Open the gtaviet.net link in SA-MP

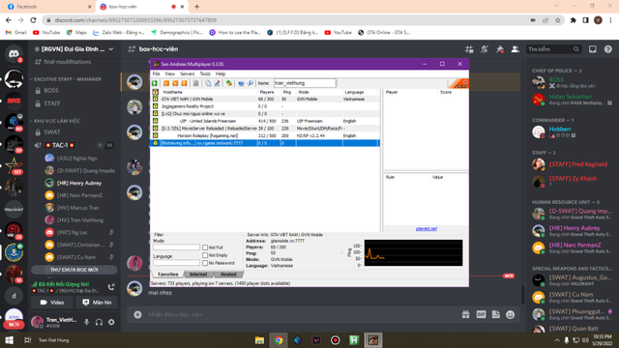pyautogui.click(x=427, y=229)
